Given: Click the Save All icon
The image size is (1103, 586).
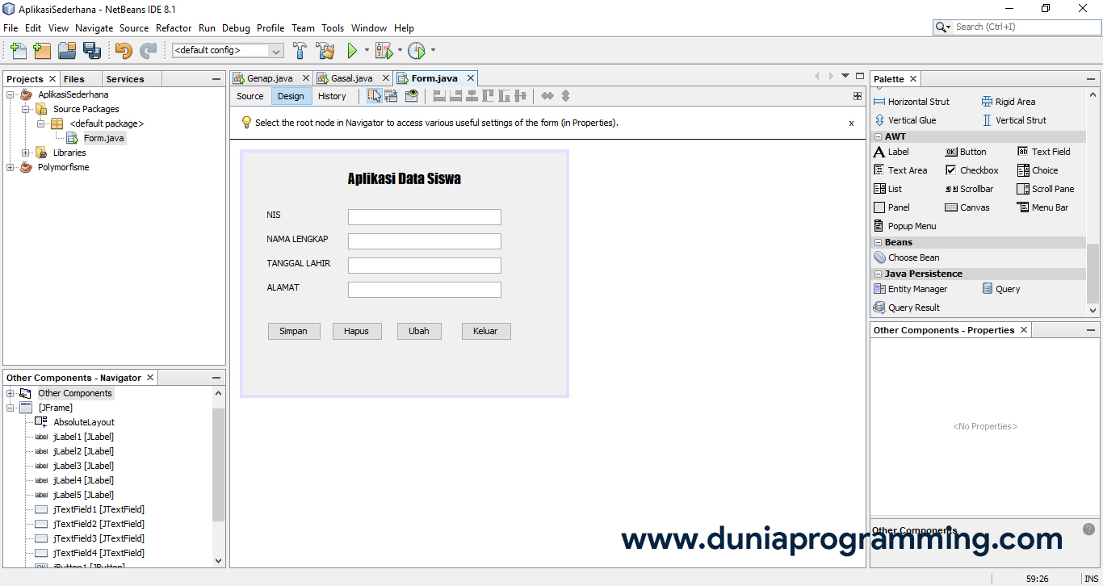Looking at the screenshot, I should click(x=92, y=49).
